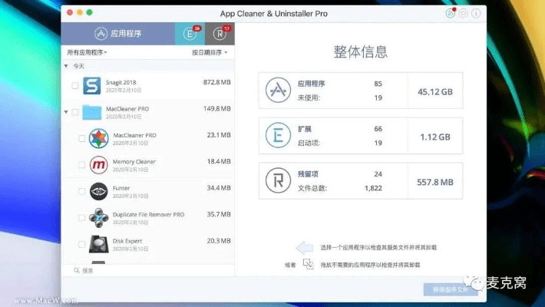545x307 pixels.
Task: Open the 按日期排序 sort dropdown
Action: [210, 52]
